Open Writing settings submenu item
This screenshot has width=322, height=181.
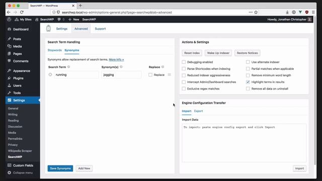[x=13, y=115]
